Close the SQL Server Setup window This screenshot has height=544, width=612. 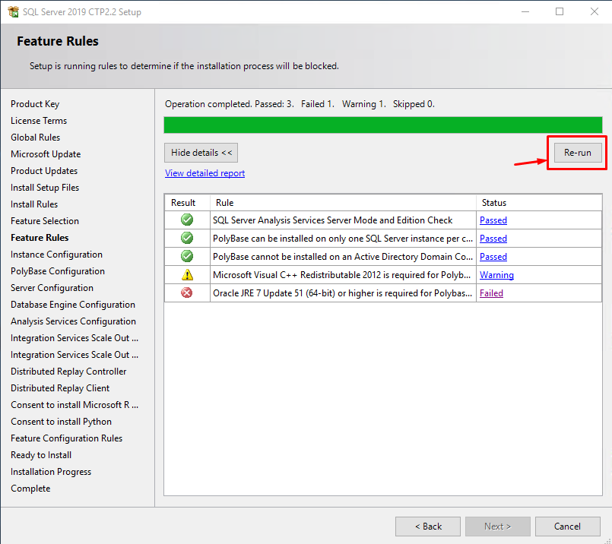pos(594,11)
